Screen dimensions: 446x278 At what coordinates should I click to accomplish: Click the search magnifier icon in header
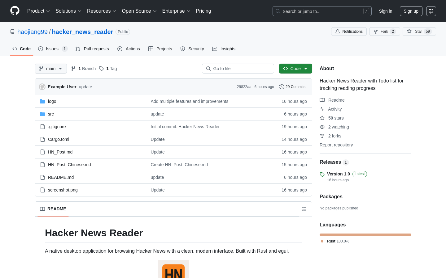tap(278, 11)
